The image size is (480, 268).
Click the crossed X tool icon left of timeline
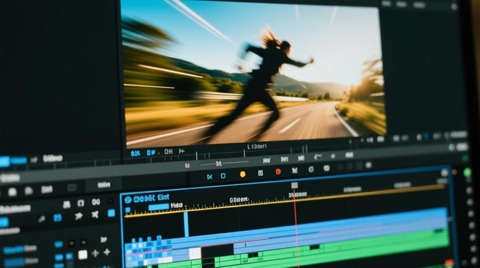click(x=95, y=214)
